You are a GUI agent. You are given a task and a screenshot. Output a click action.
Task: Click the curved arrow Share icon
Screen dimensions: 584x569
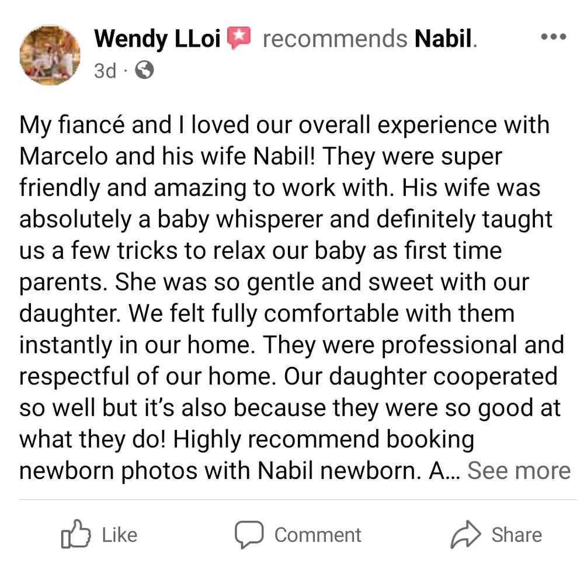pyautogui.click(x=465, y=535)
